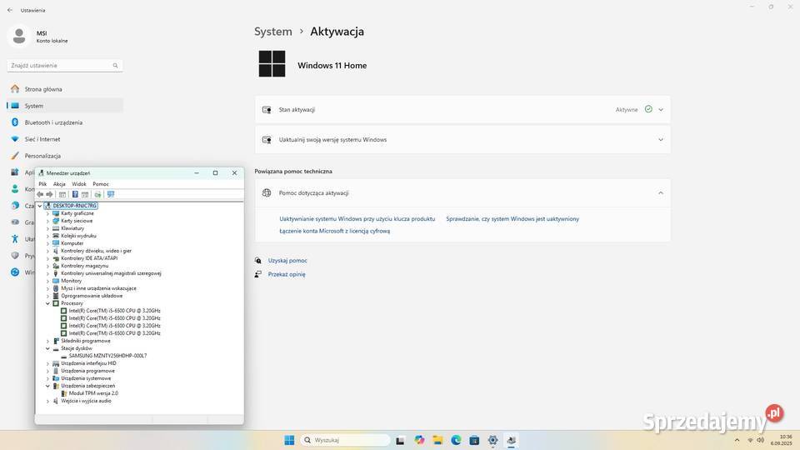
Task: Open Widok menu in Device Manager
Action: pos(79,183)
